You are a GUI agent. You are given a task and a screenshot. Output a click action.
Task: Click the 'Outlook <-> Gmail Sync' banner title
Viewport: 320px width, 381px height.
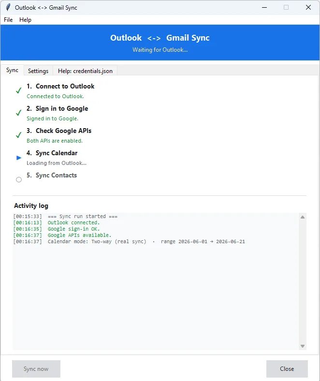point(160,38)
